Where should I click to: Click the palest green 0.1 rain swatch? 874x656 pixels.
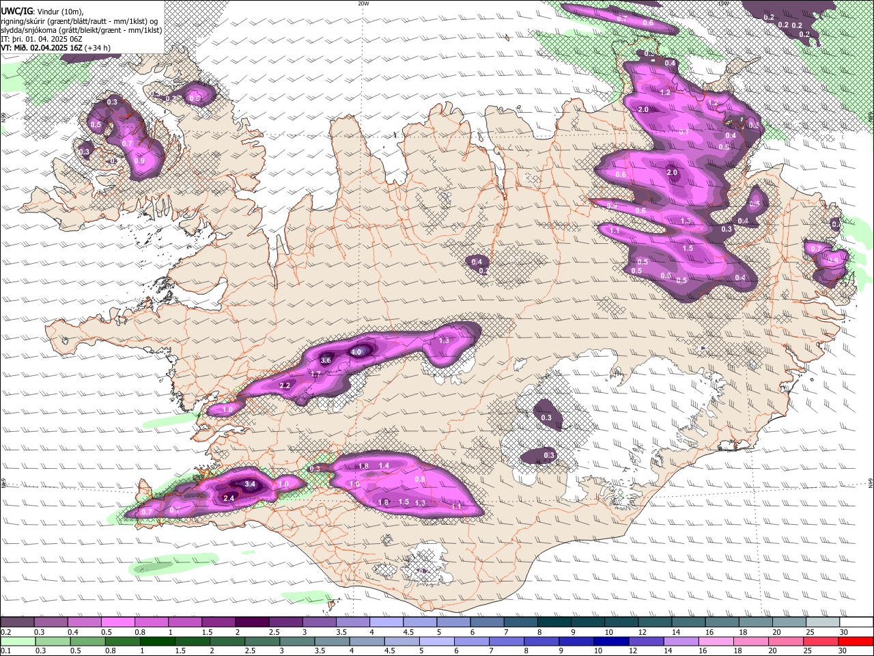(x=18, y=641)
